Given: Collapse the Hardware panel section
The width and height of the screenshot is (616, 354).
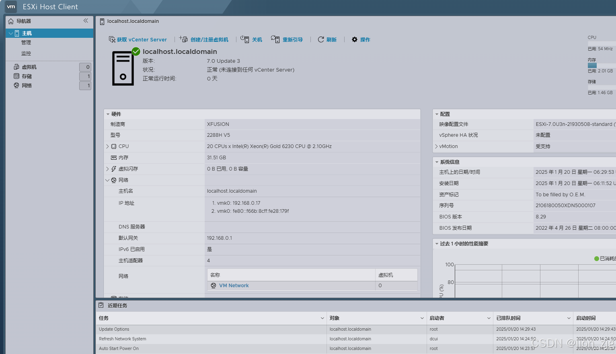Looking at the screenshot, I should tap(108, 114).
